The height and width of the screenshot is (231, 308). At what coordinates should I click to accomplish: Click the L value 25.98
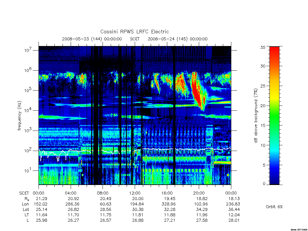pyautogui.click(x=42, y=220)
